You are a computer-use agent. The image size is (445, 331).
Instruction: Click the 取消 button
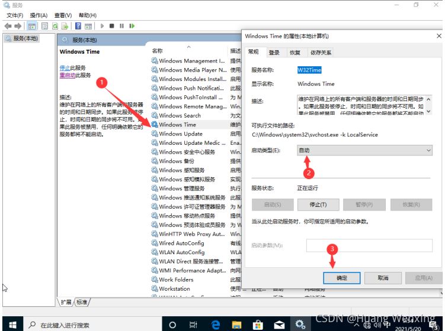point(383,278)
